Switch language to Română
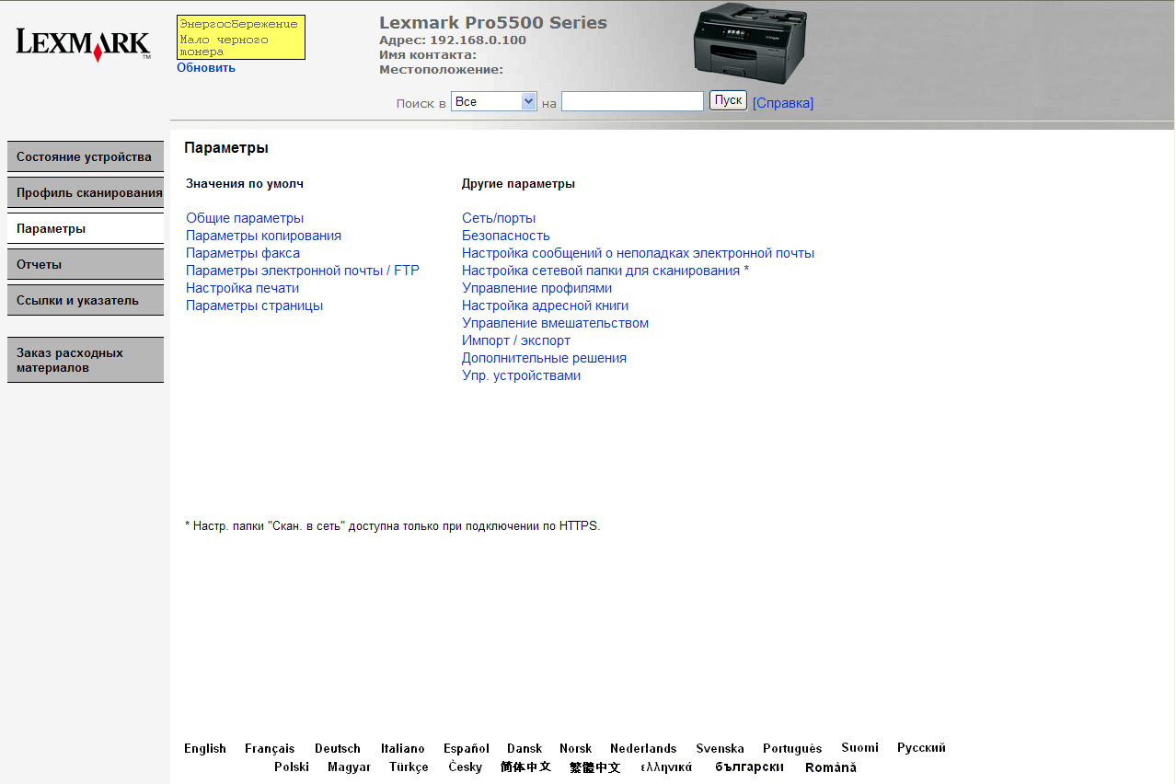The image size is (1176, 784). [x=830, y=767]
